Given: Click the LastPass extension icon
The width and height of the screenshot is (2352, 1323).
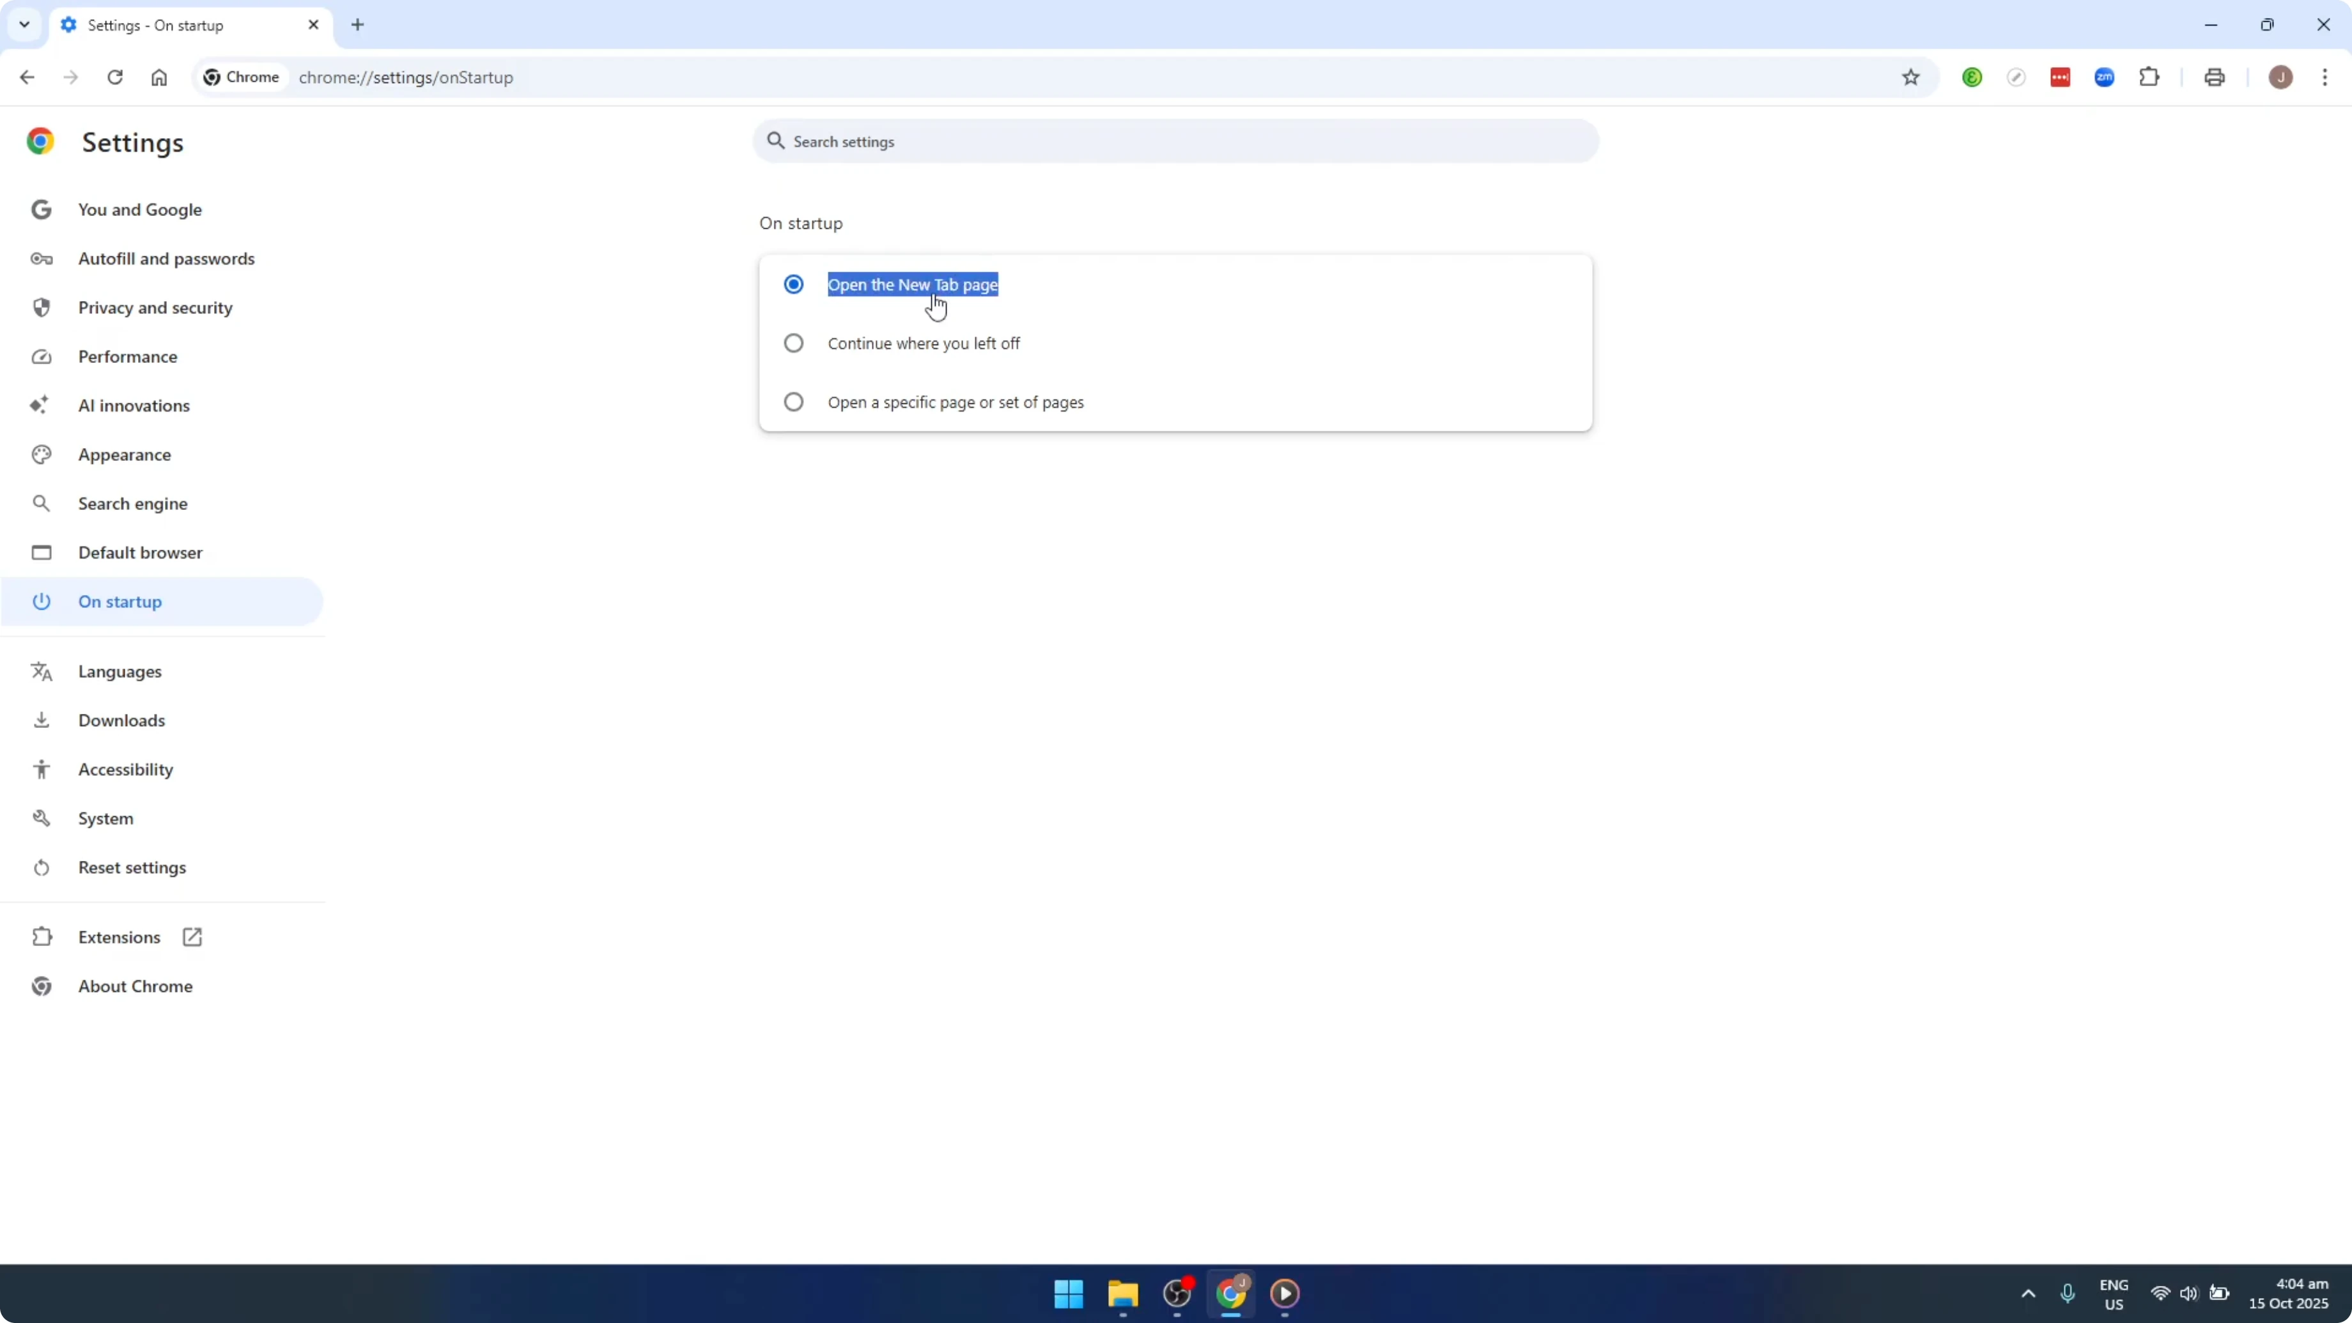Looking at the screenshot, I should [2062, 77].
